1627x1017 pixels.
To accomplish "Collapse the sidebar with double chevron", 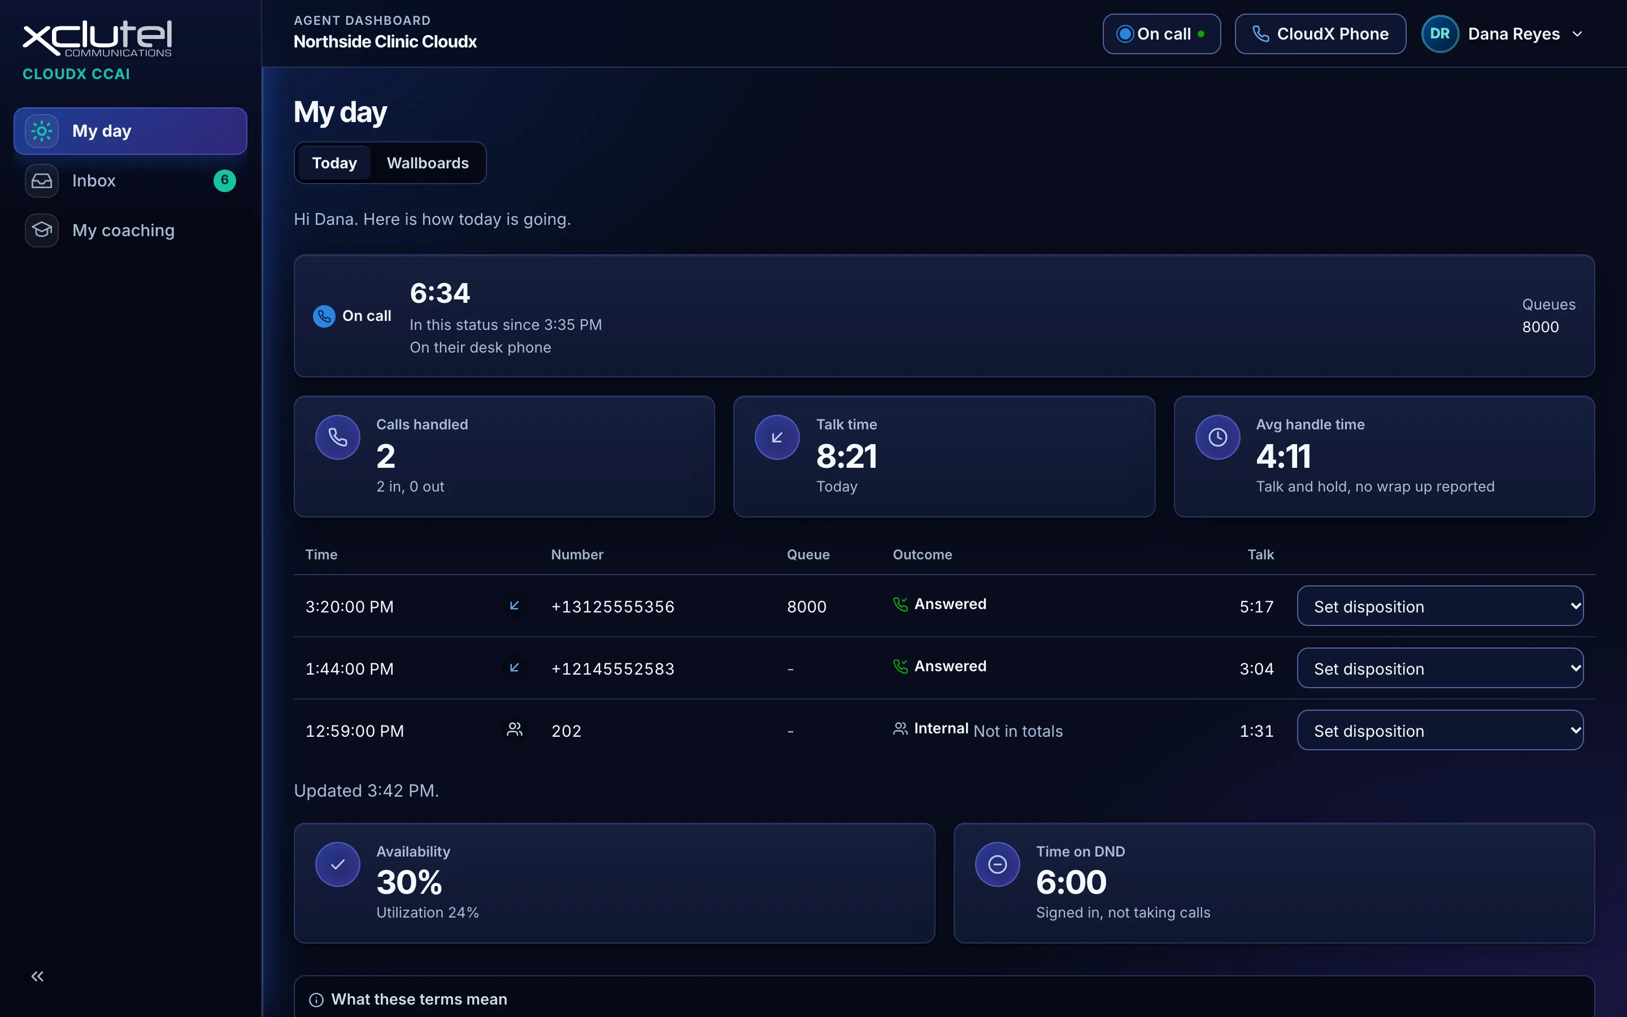I will [x=38, y=976].
